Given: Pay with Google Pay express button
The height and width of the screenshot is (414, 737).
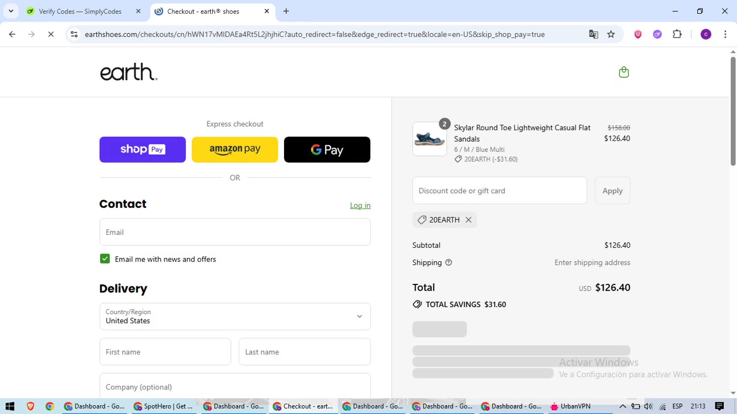Looking at the screenshot, I should (x=327, y=149).
